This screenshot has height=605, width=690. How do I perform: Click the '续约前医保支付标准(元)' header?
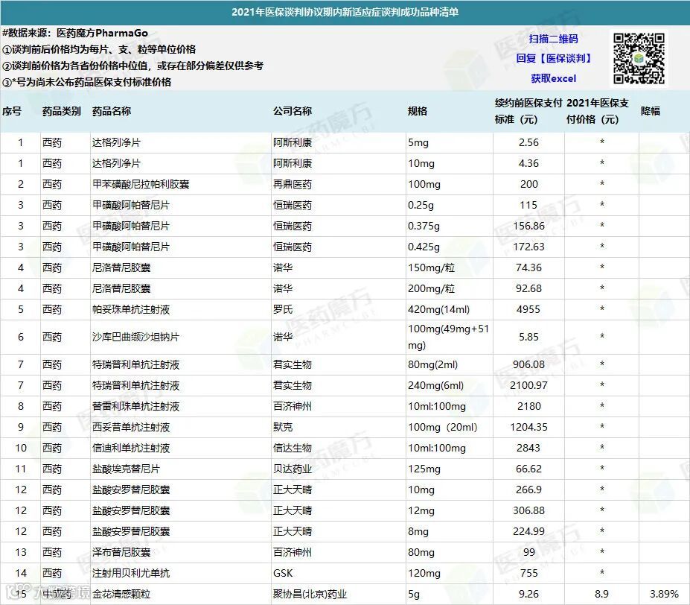pyautogui.click(x=528, y=111)
